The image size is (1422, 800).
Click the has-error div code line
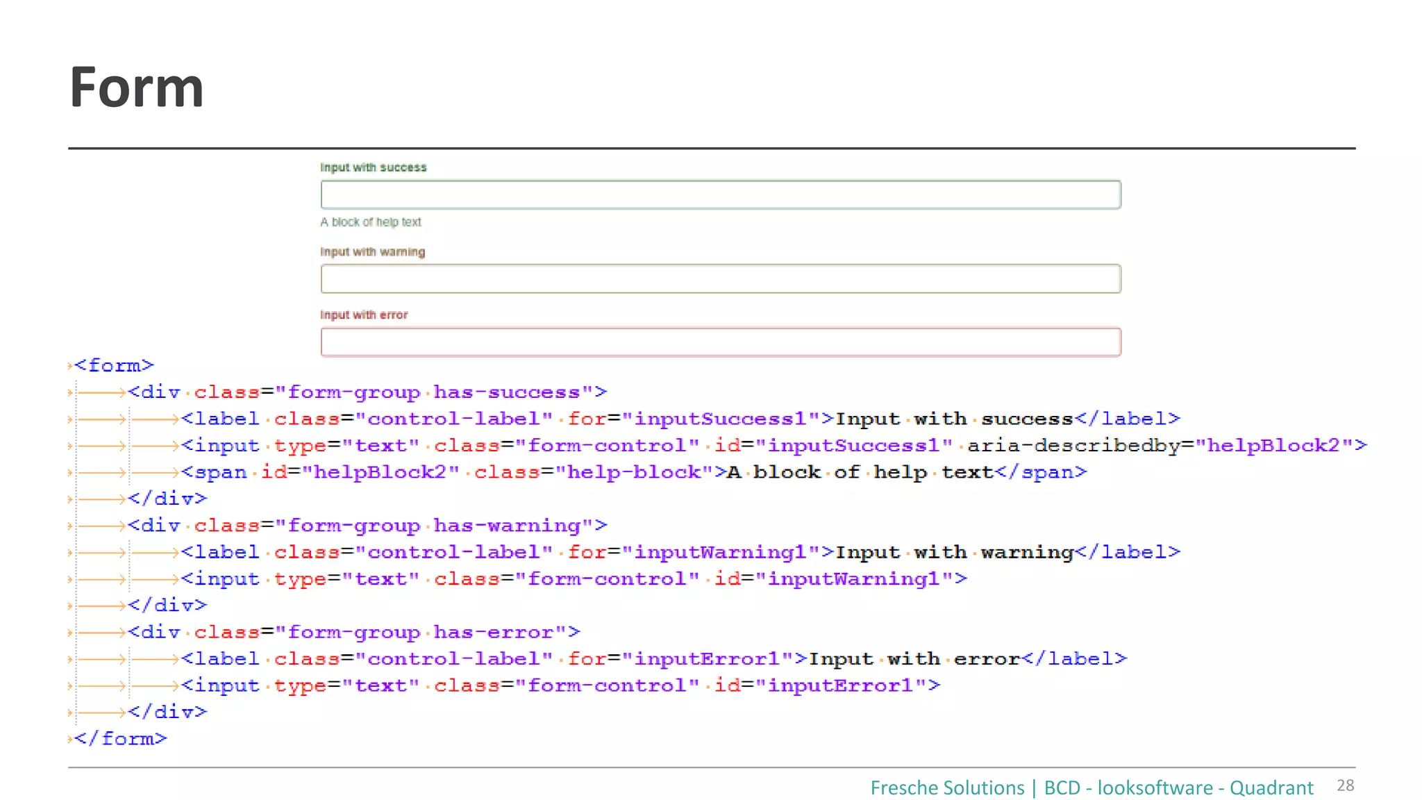[x=353, y=632]
